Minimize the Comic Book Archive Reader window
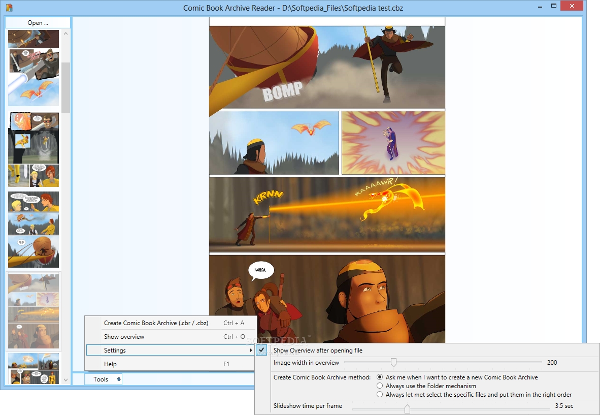Image resolution: width=600 pixels, height=415 pixels. pyautogui.click(x=540, y=7)
